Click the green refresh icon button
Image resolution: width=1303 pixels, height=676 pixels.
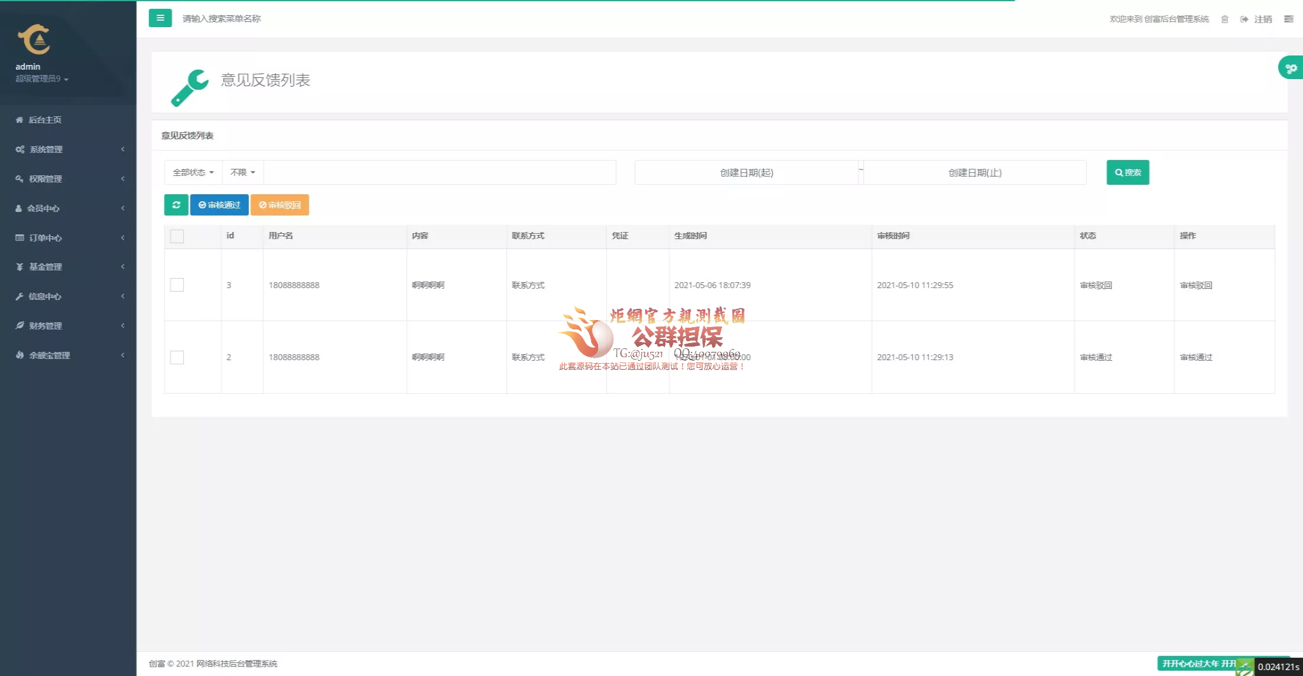[x=176, y=205]
